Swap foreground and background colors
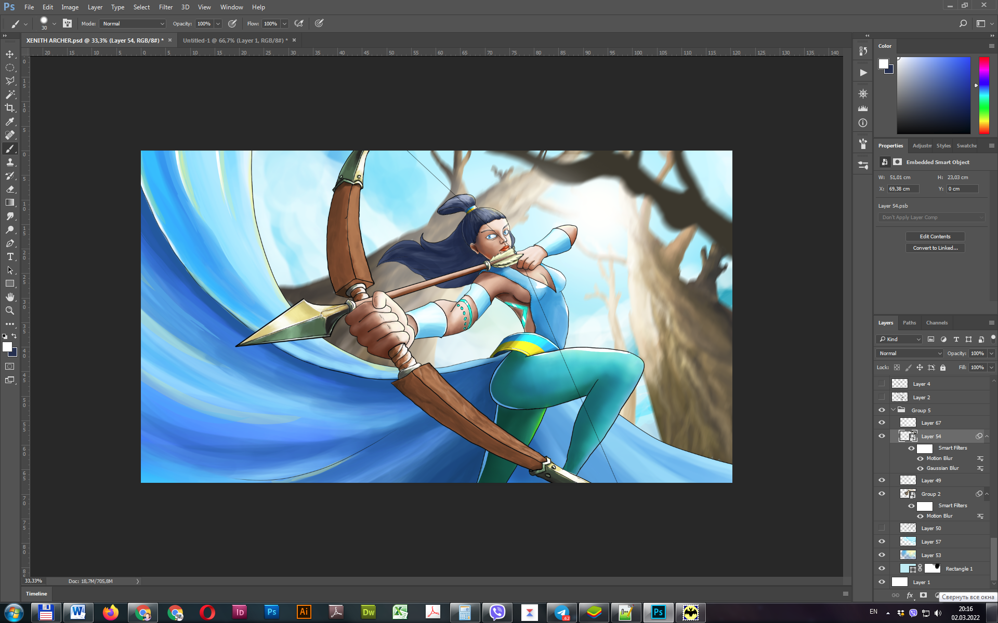The image size is (998, 623). pyautogui.click(x=15, y=336)
